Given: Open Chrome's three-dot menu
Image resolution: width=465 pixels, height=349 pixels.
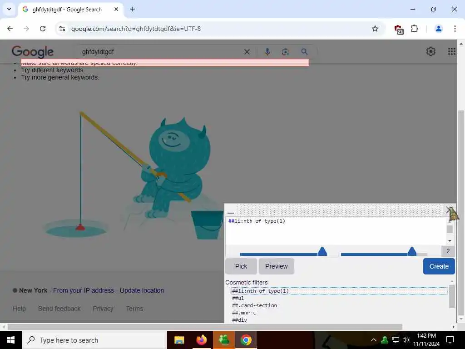Looking at the screenshot, I should pos(455,29).
